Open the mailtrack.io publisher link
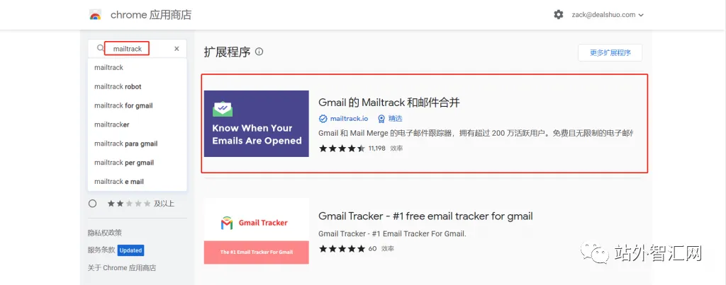Viewport: 726px width, 285px height. pos(349,119)
